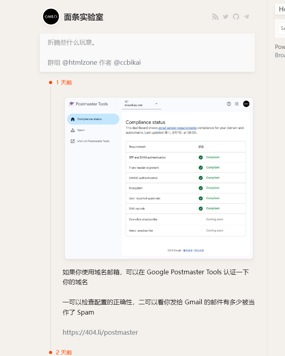This screenshot has height=356, width=285.
Task: Select Visit old Postmaster Tools item
Action: tap(93, 141)
